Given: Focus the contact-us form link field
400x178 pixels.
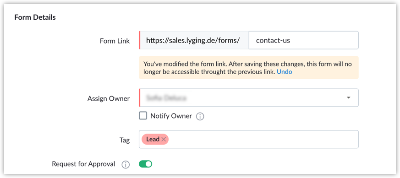Looking at the screenshot, I should click(304, 40).
